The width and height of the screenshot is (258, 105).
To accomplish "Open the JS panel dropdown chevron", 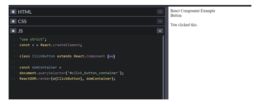I will click(x=160, y=31).
